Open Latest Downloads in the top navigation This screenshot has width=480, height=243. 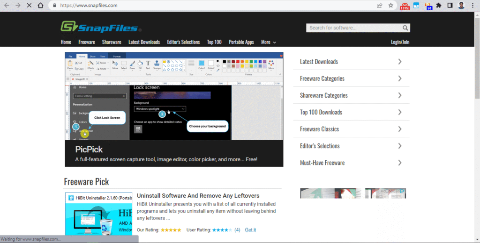pyautogui.click(x=144, y=42)
